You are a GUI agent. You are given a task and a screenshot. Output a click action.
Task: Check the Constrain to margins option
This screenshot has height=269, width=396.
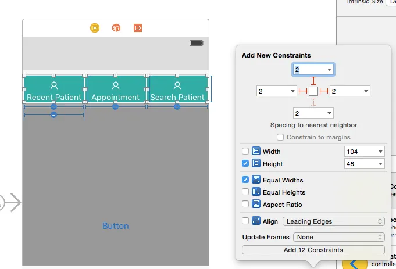coord(280,137)
